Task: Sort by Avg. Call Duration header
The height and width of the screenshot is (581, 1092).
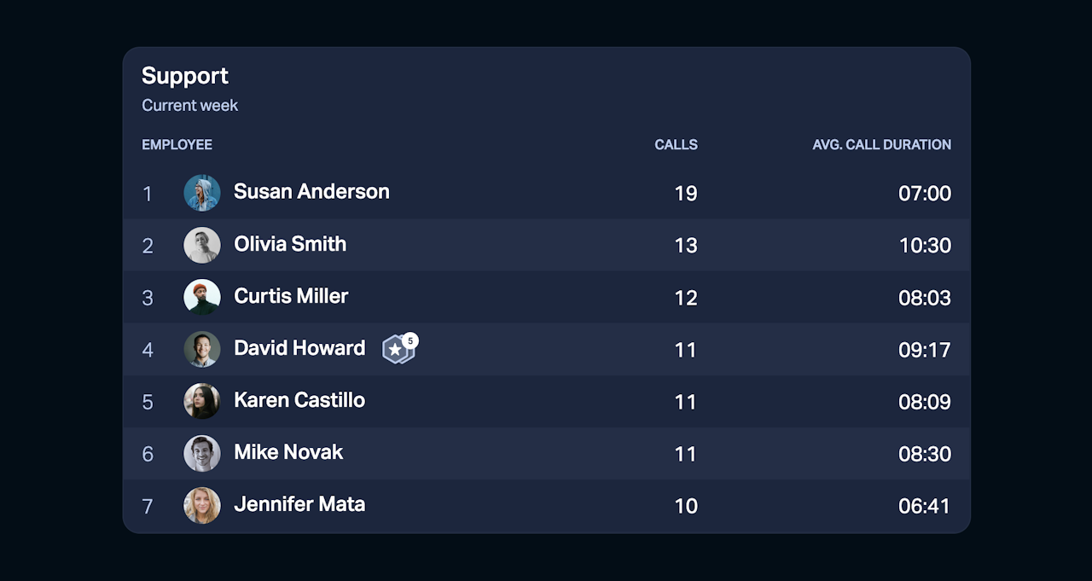Action: click(x=881, y=145)
